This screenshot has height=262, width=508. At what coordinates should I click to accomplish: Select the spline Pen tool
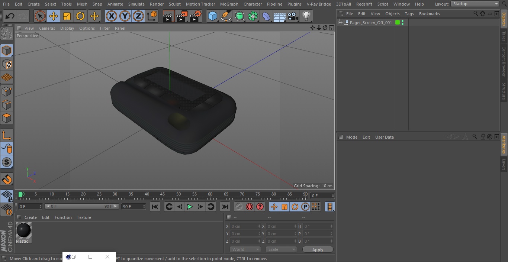click(226, 16)
